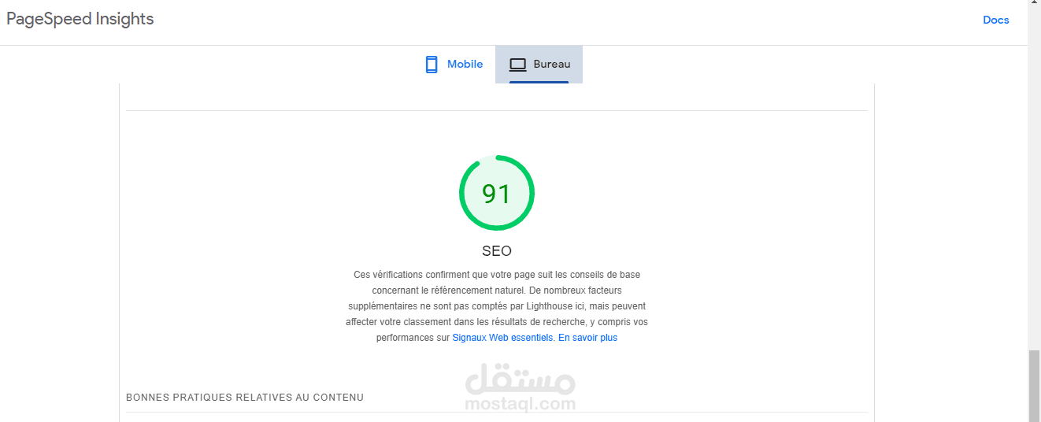
Task: Click the vertical scrollbar thumb
Action: 1034,386
